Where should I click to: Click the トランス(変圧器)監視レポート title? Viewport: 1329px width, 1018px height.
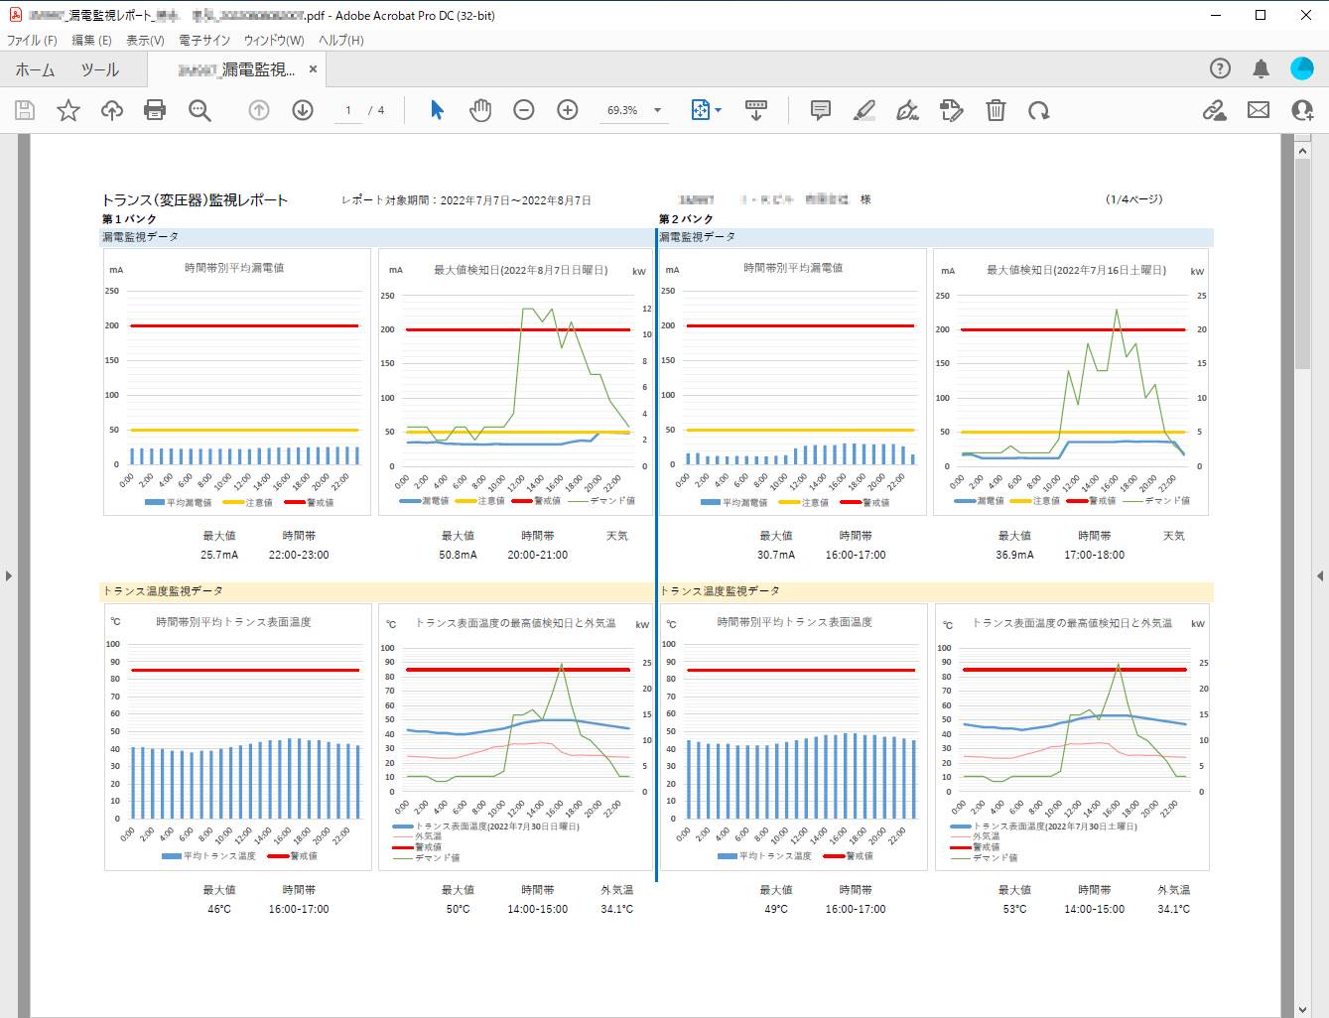tap(195, 200)
